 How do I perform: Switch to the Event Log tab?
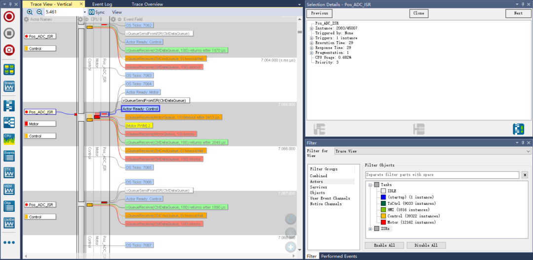pos(102,4)
